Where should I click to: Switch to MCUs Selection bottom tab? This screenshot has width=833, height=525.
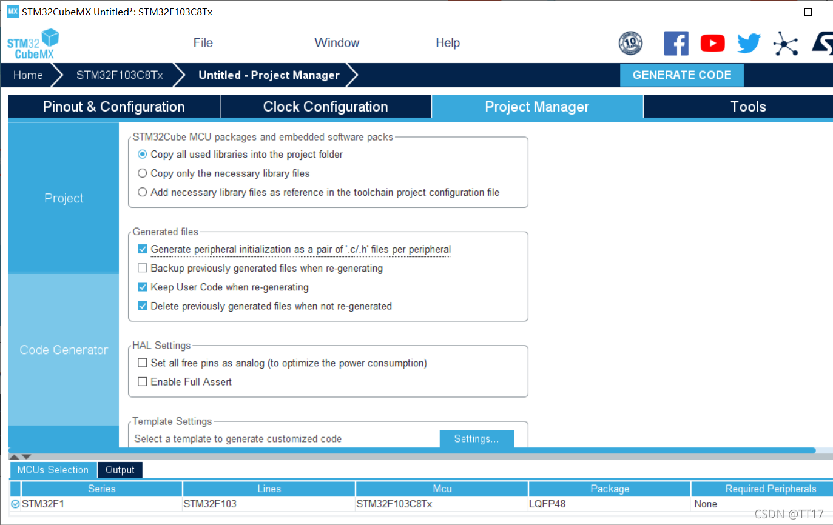point(53,470)
